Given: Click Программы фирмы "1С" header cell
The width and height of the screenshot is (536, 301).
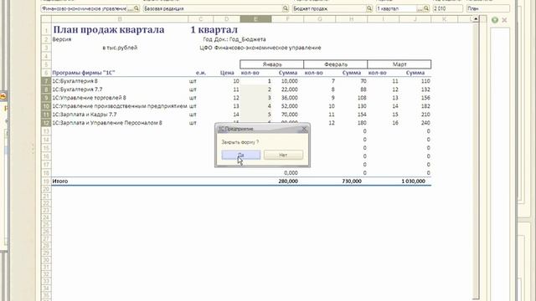Looking at the screenshot, I should pyautogui.click(x=84, y=73).
